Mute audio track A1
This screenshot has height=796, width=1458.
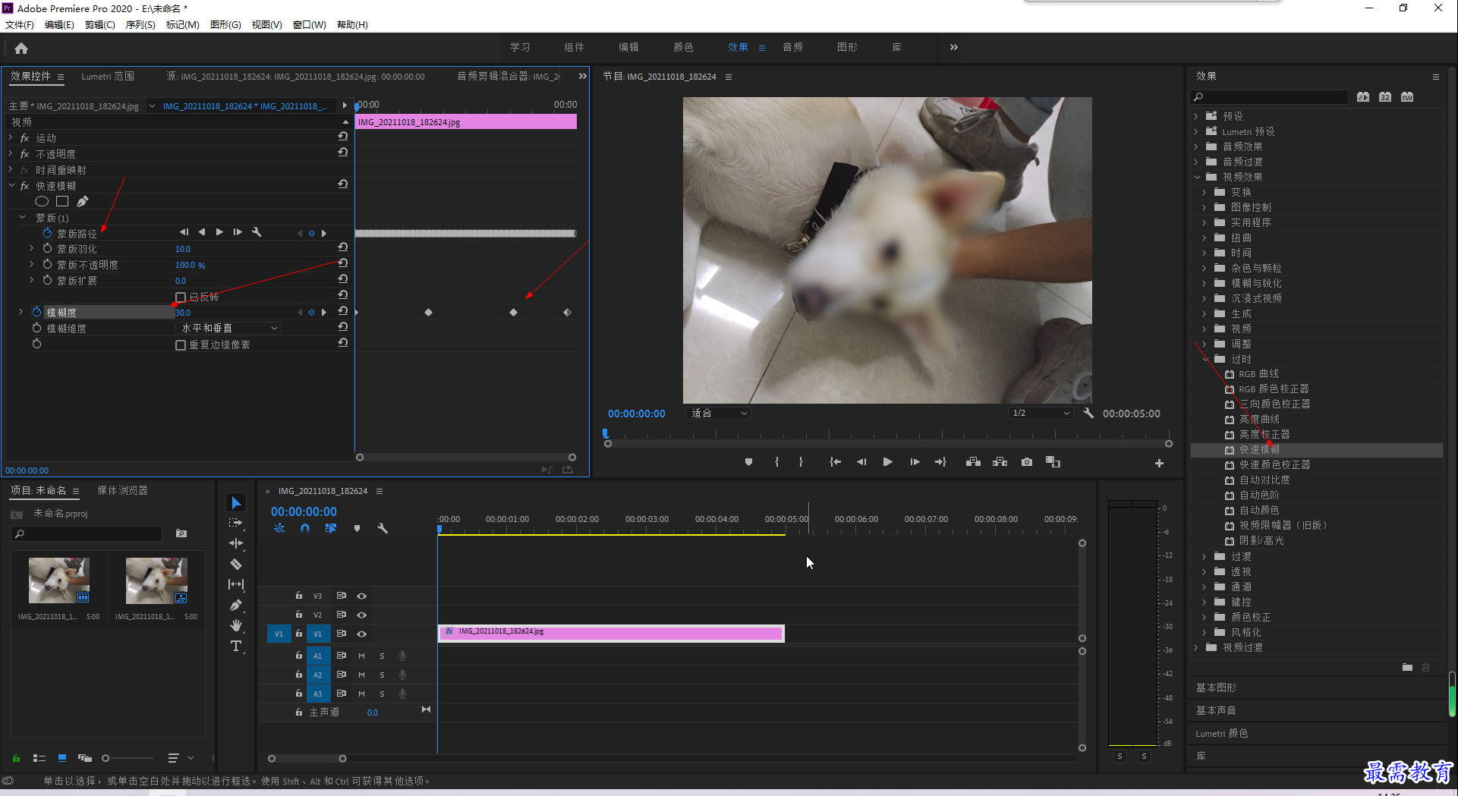[361, 656]
